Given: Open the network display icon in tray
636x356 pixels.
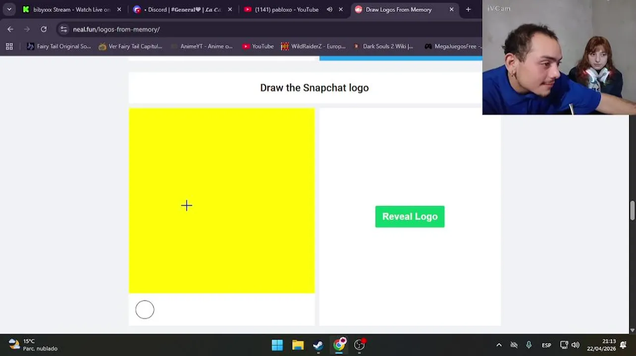Looking at the screenshot, I should tap(564, 345).
